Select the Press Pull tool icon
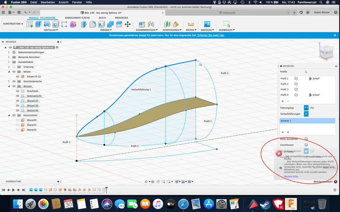The height and width of the screenshot is (212, 340). pyautogui.click(x=84, y=24)
